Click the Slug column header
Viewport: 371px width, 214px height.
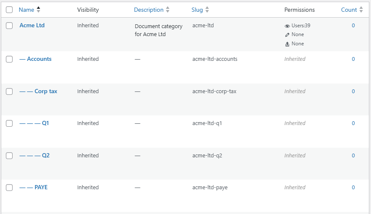(197, 10)
